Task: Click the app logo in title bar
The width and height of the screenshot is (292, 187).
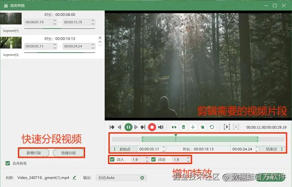Action: (x=6, y=5)
